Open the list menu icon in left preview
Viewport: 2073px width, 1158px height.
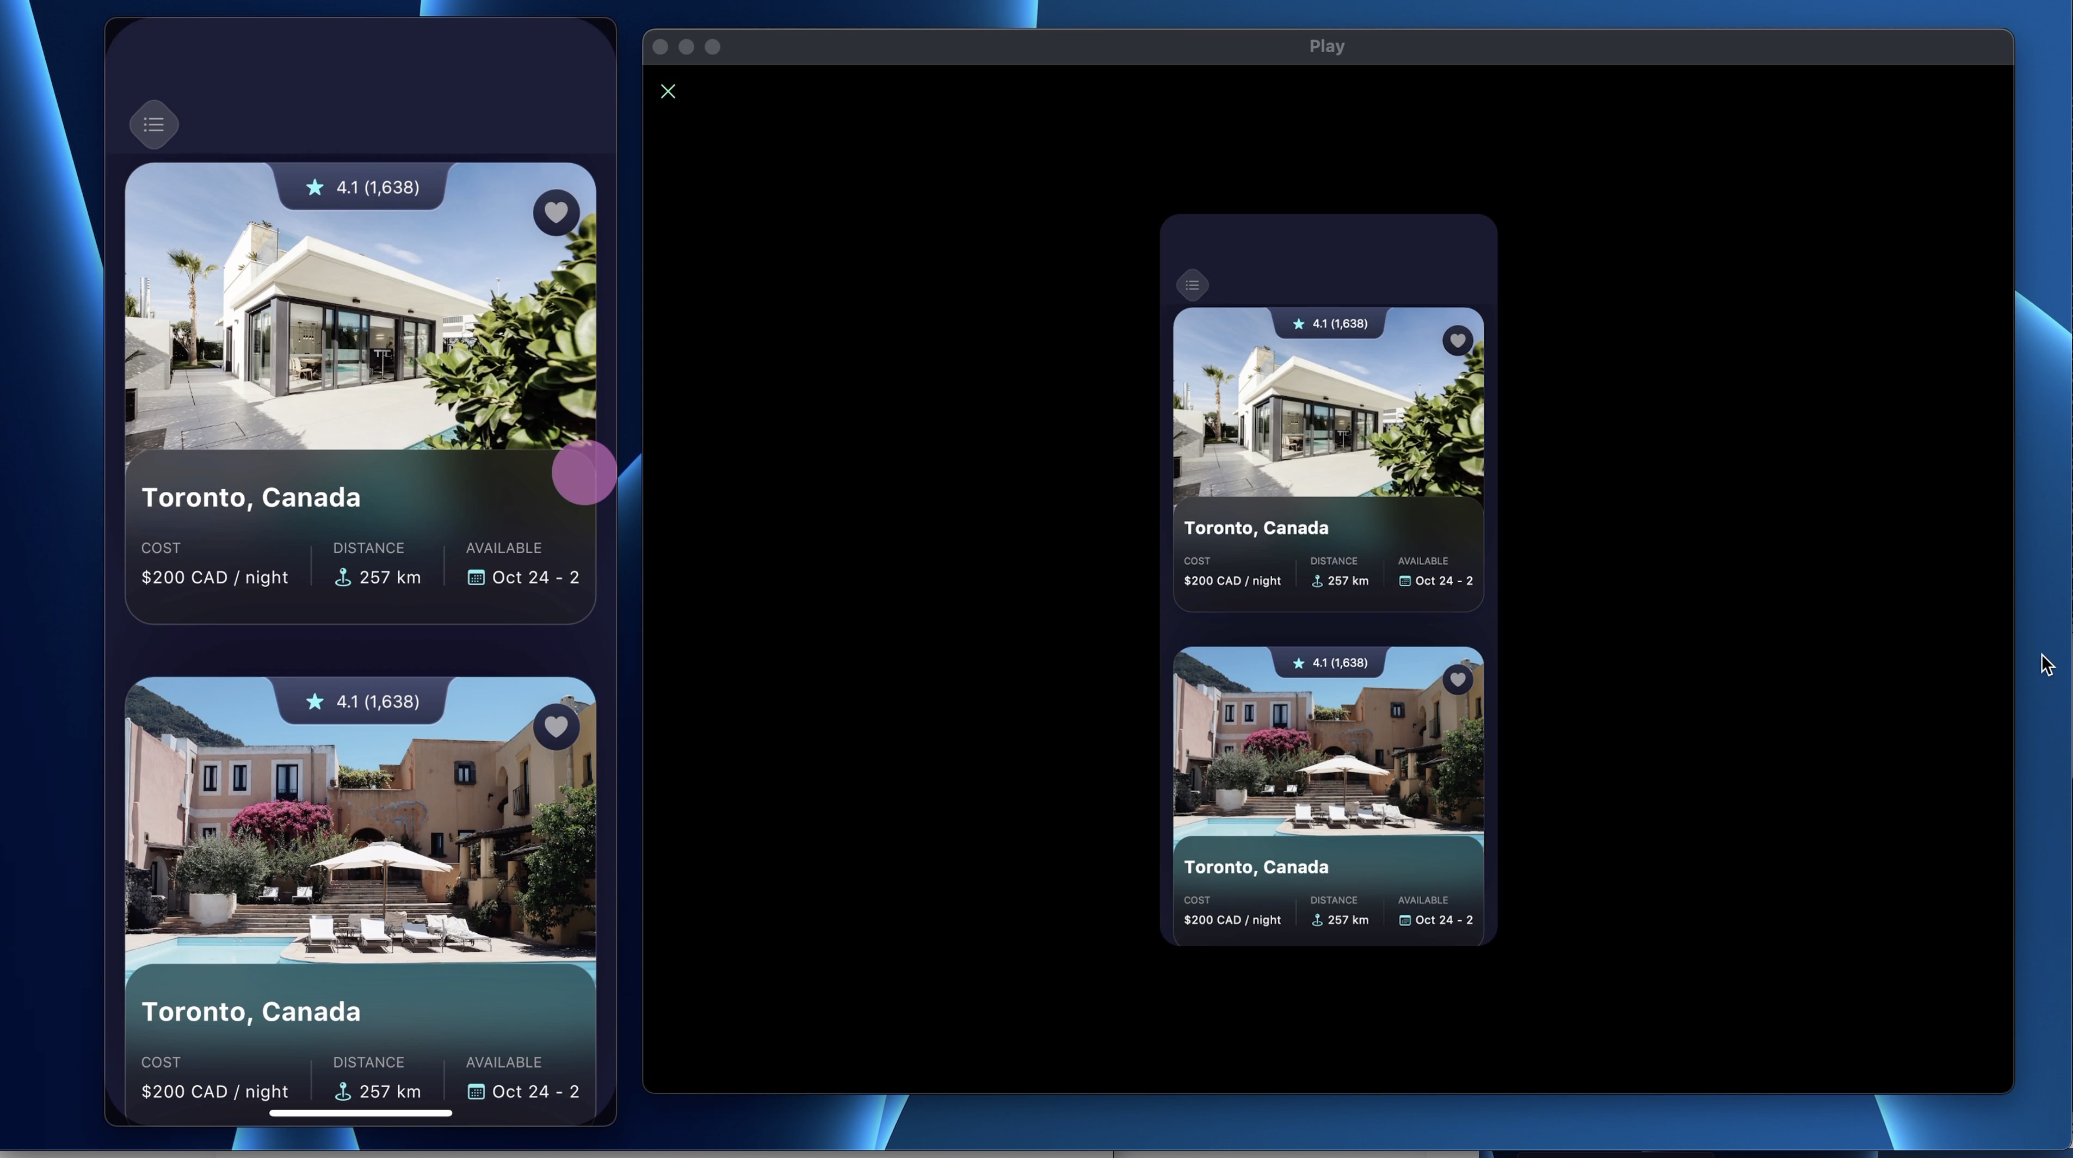tap(153, 125)
